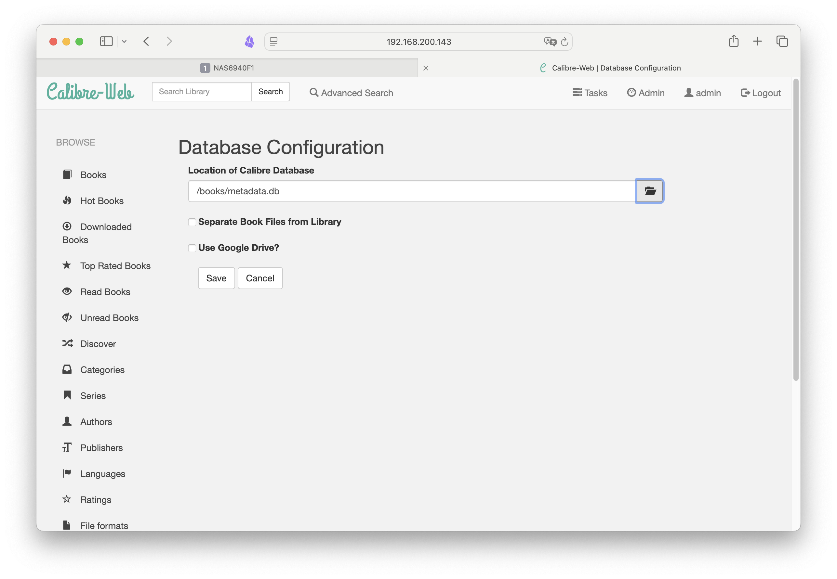Open the Discover link
The image size is (837, 579).
[98, 344]
